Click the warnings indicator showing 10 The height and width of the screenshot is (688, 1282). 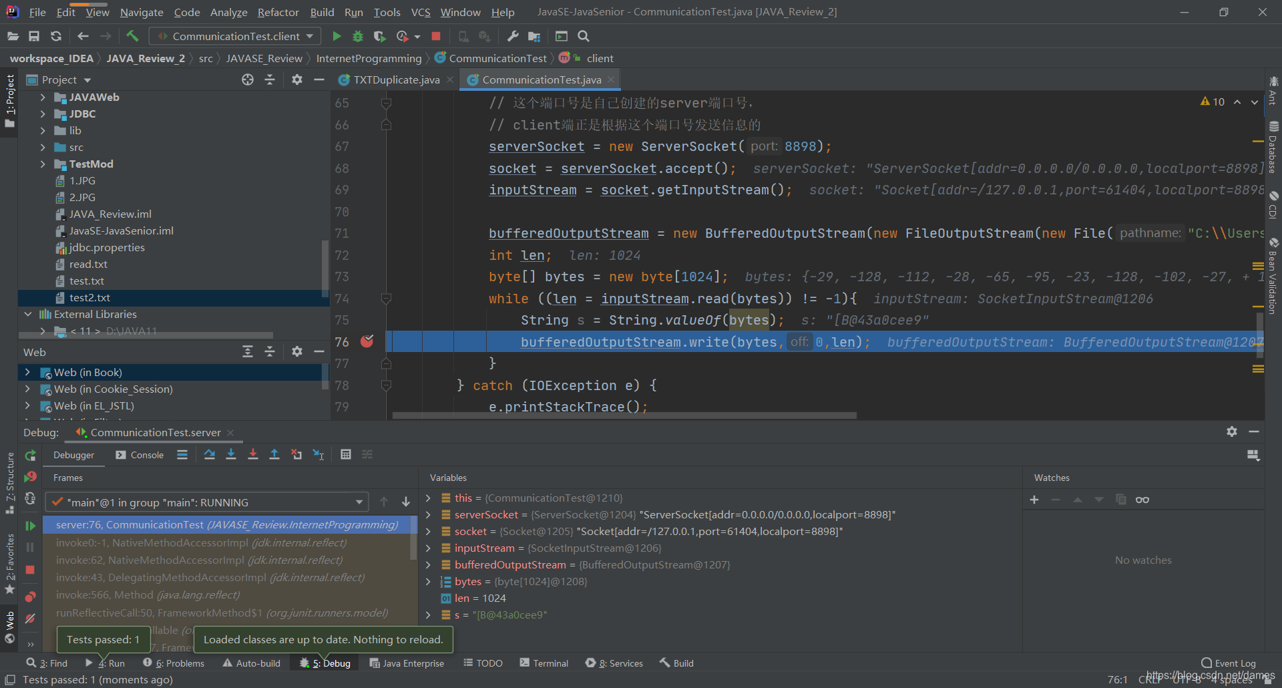click(1213, 102)
